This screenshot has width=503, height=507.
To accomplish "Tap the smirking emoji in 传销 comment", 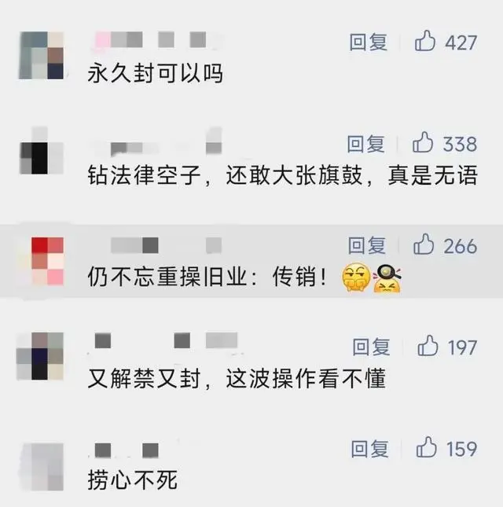I will point(356,277).
